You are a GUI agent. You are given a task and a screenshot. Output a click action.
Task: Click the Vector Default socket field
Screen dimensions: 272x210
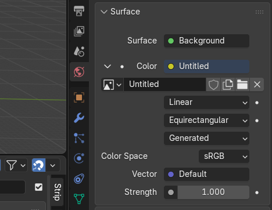point(206,174)
